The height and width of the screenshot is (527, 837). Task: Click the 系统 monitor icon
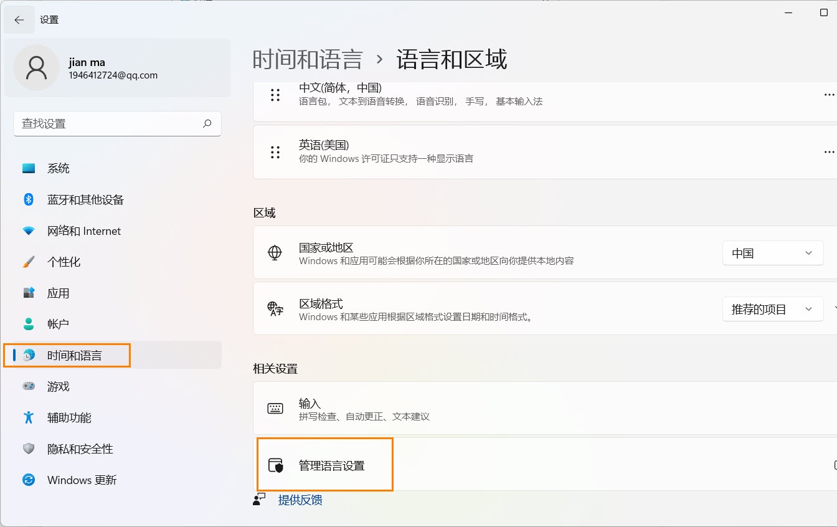[x=29, y=168]
